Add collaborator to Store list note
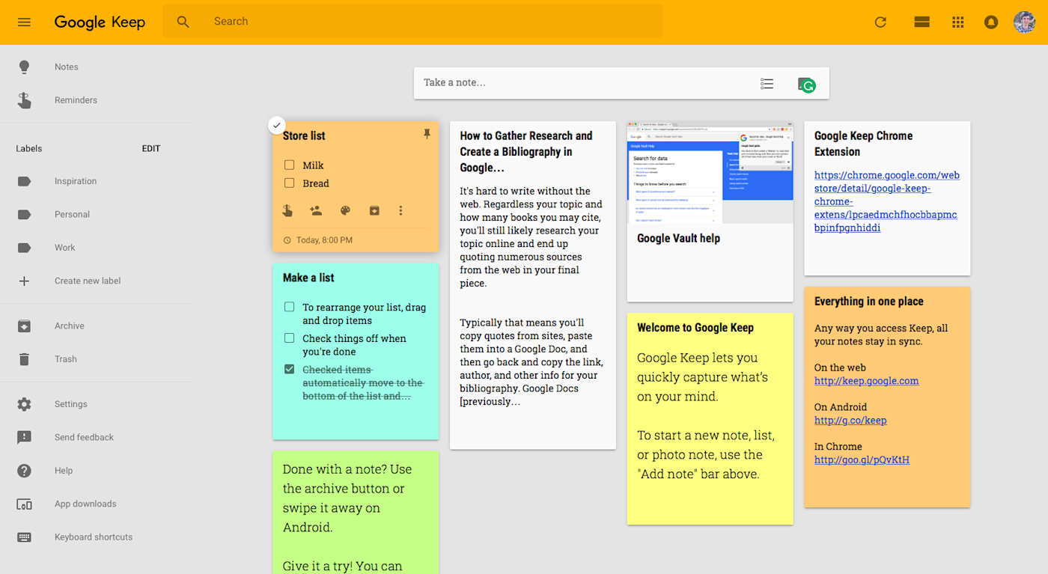The height and width of the screenshot is (574, 1048). pos(316,211)
